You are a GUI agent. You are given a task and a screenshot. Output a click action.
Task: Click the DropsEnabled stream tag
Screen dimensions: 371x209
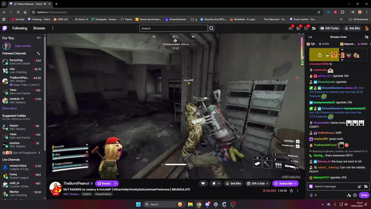103,194
